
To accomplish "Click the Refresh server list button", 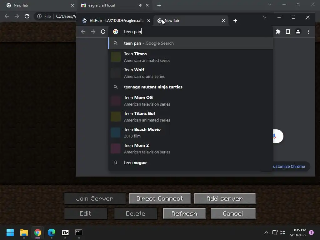I will pos(184,214).
